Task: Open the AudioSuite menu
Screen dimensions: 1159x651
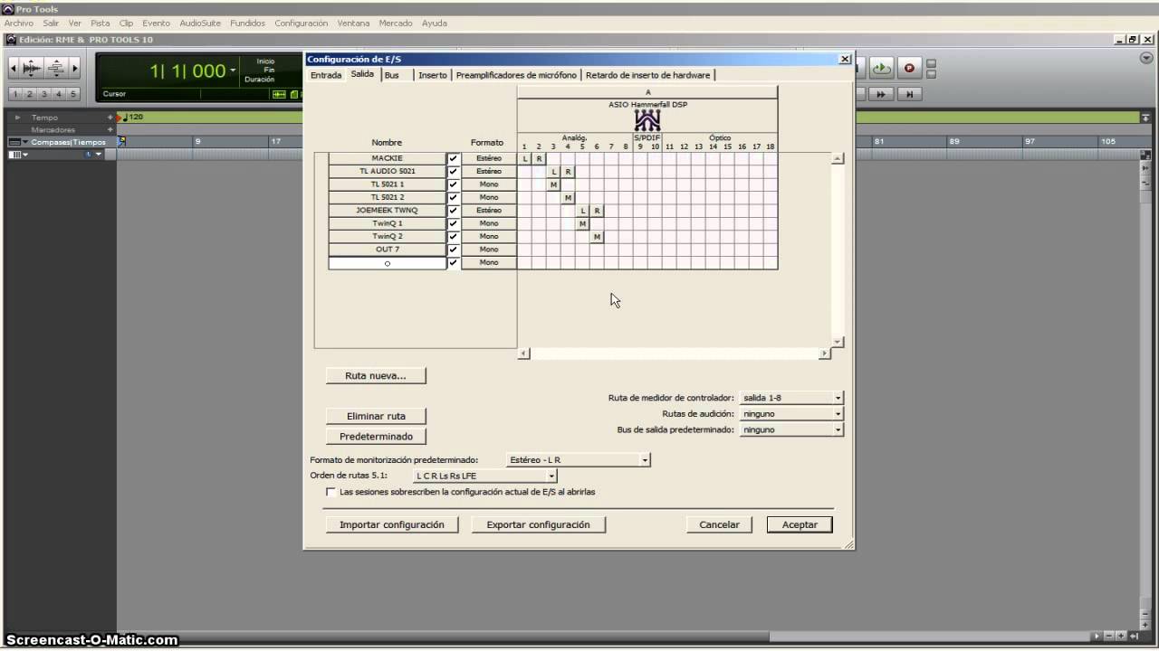Action: (200, 23)
